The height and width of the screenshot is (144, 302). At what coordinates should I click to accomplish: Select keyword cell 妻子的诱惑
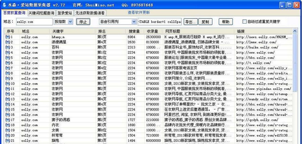click(61, 120)
